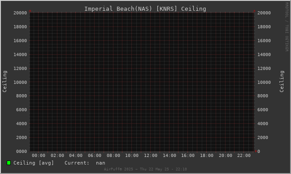Click the 8000 label on left axis

coord(22,96)
